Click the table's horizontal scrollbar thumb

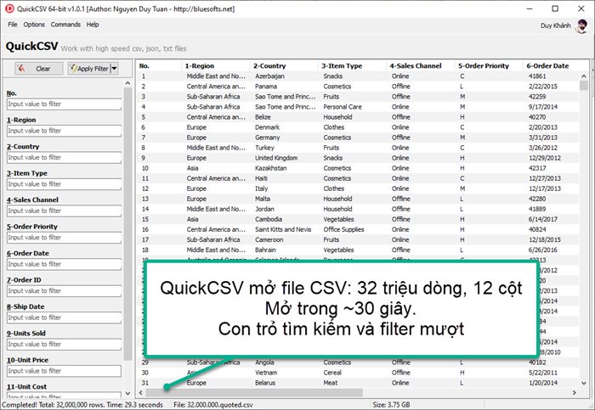pyautogui.click(x=254, y=393)
